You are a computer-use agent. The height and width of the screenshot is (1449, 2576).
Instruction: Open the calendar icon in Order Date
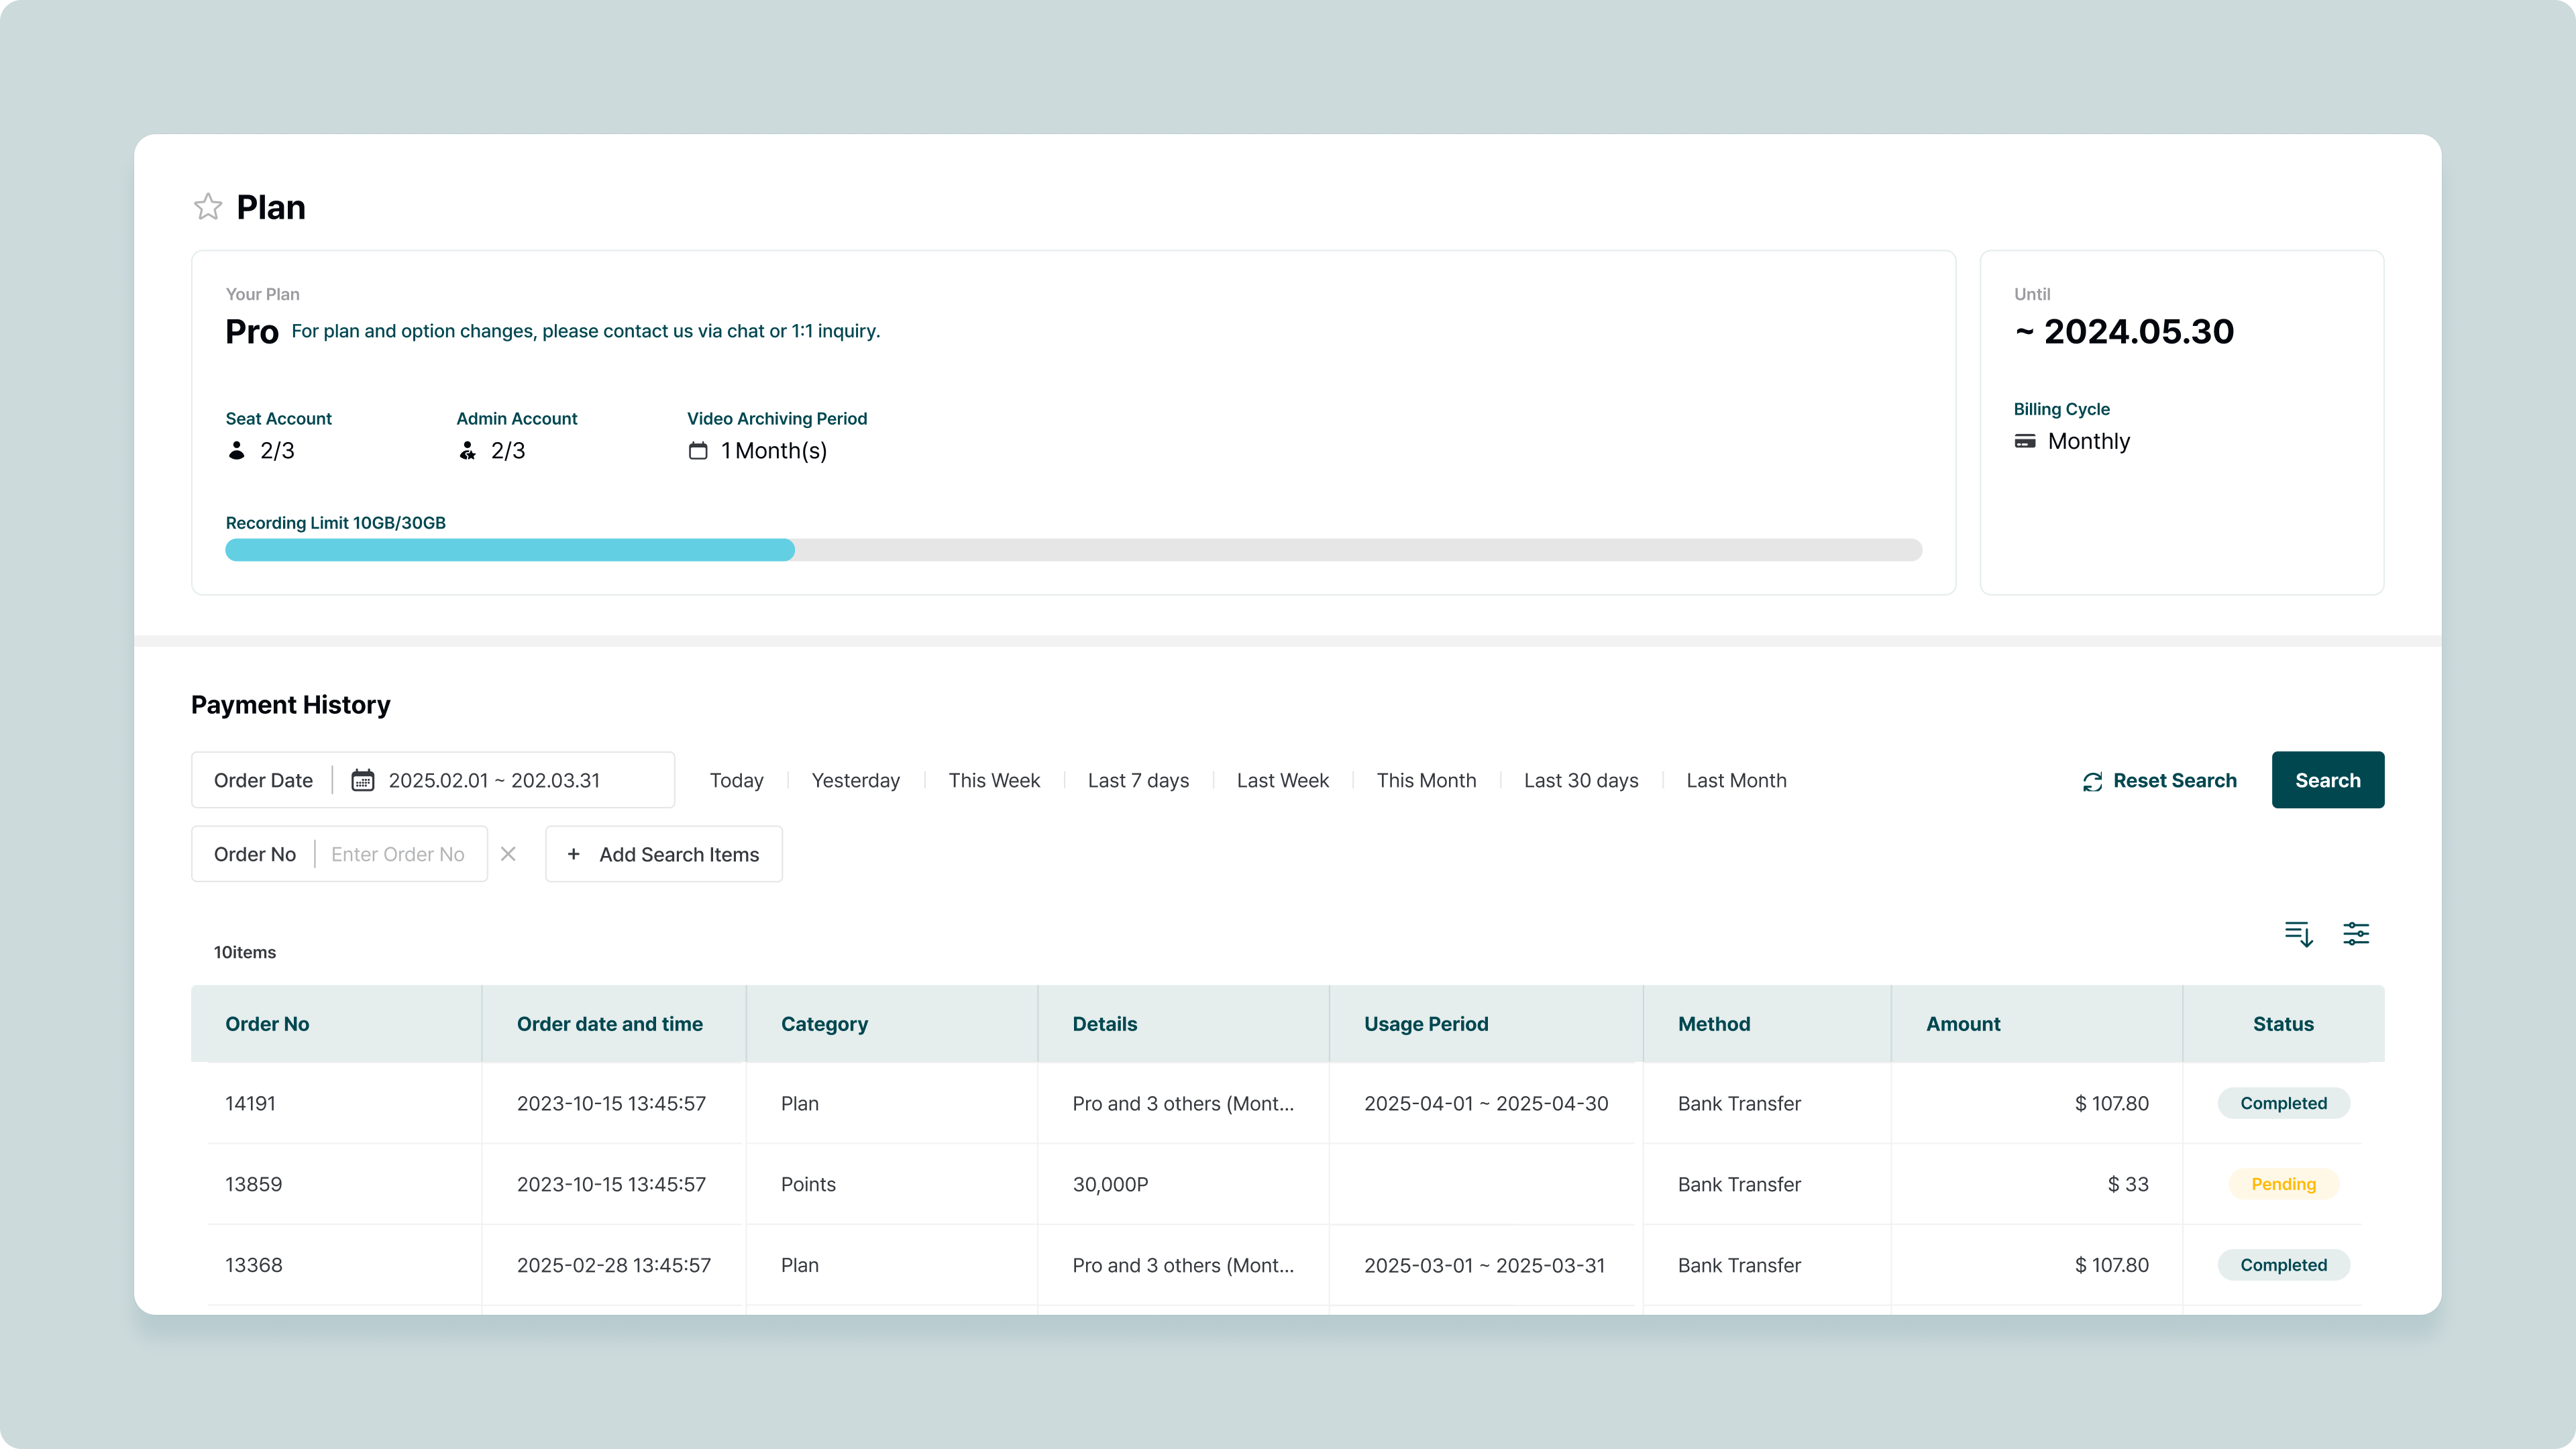pyautogui.click(x=362, y=780)
